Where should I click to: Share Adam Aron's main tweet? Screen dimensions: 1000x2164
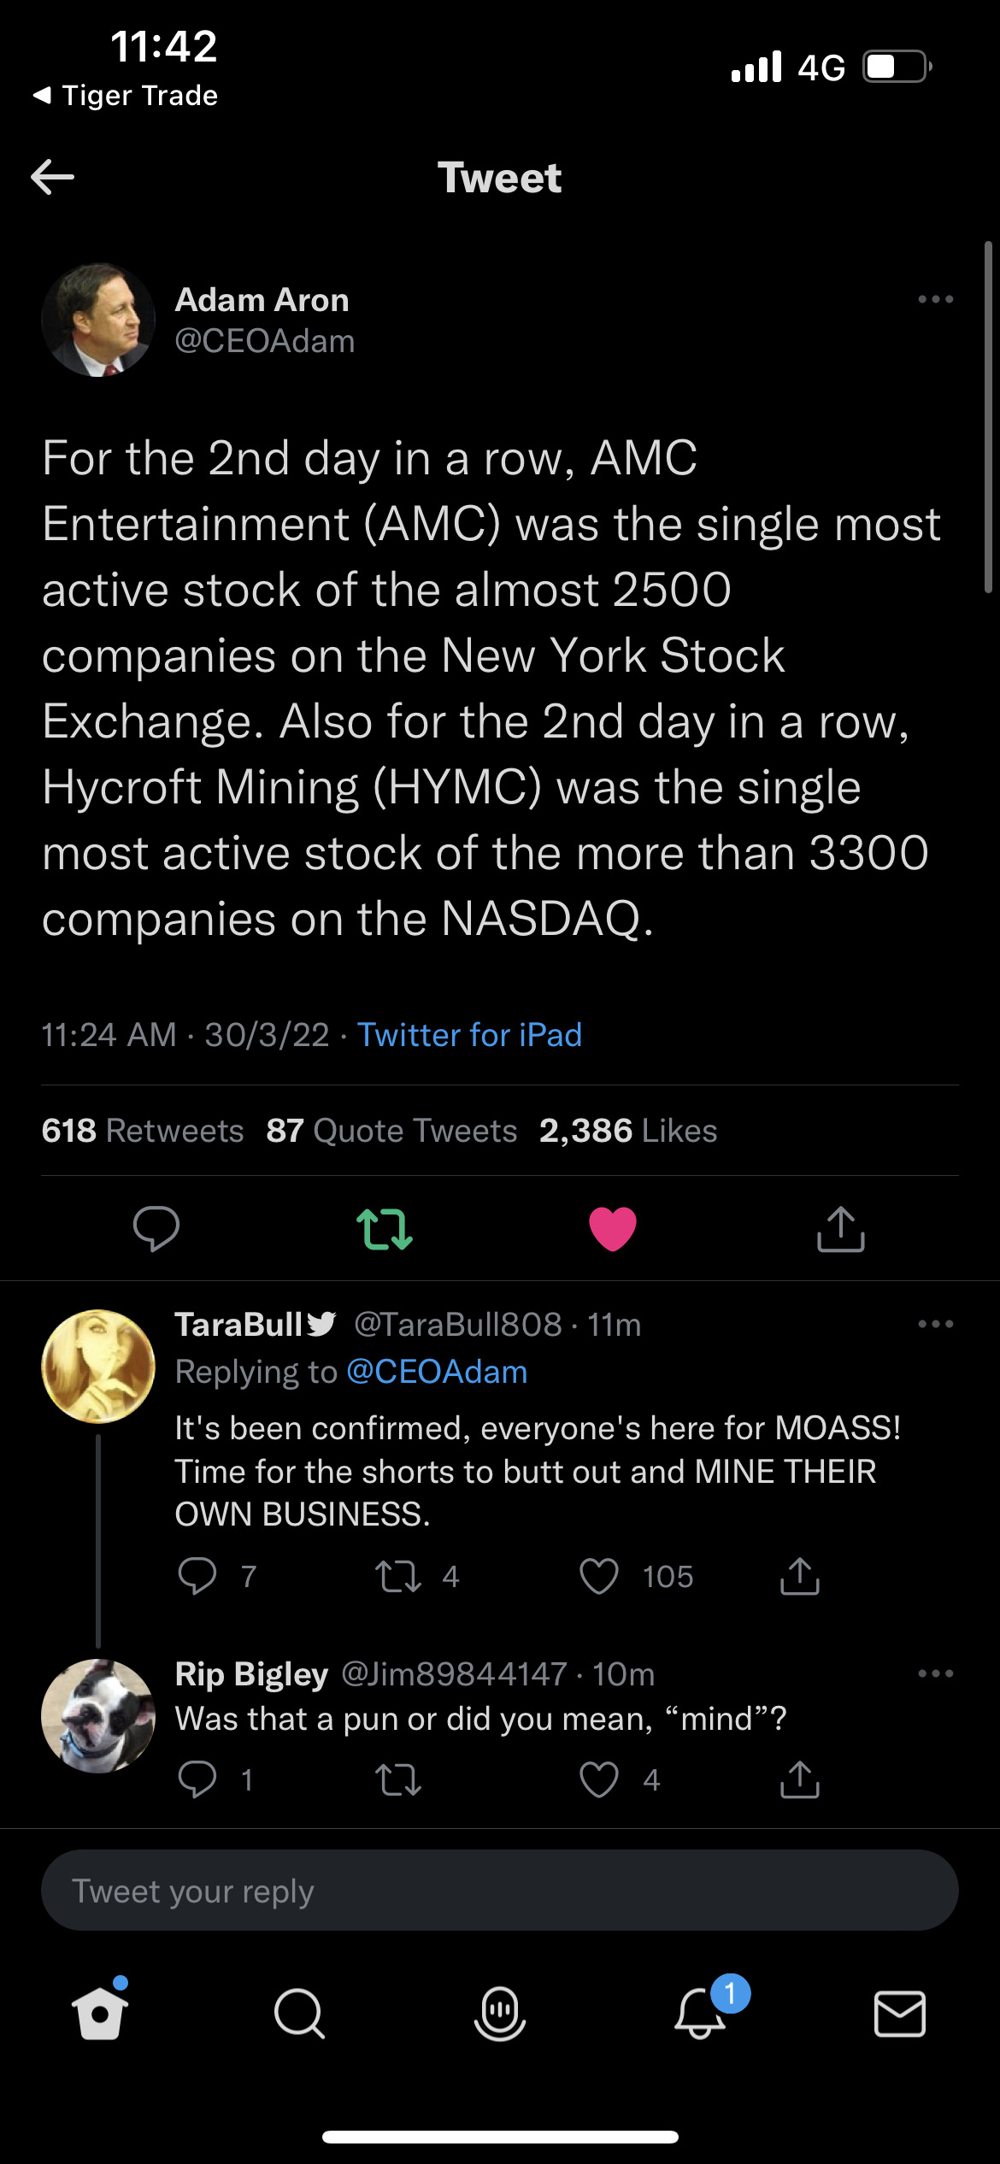tap(841, 1229)
